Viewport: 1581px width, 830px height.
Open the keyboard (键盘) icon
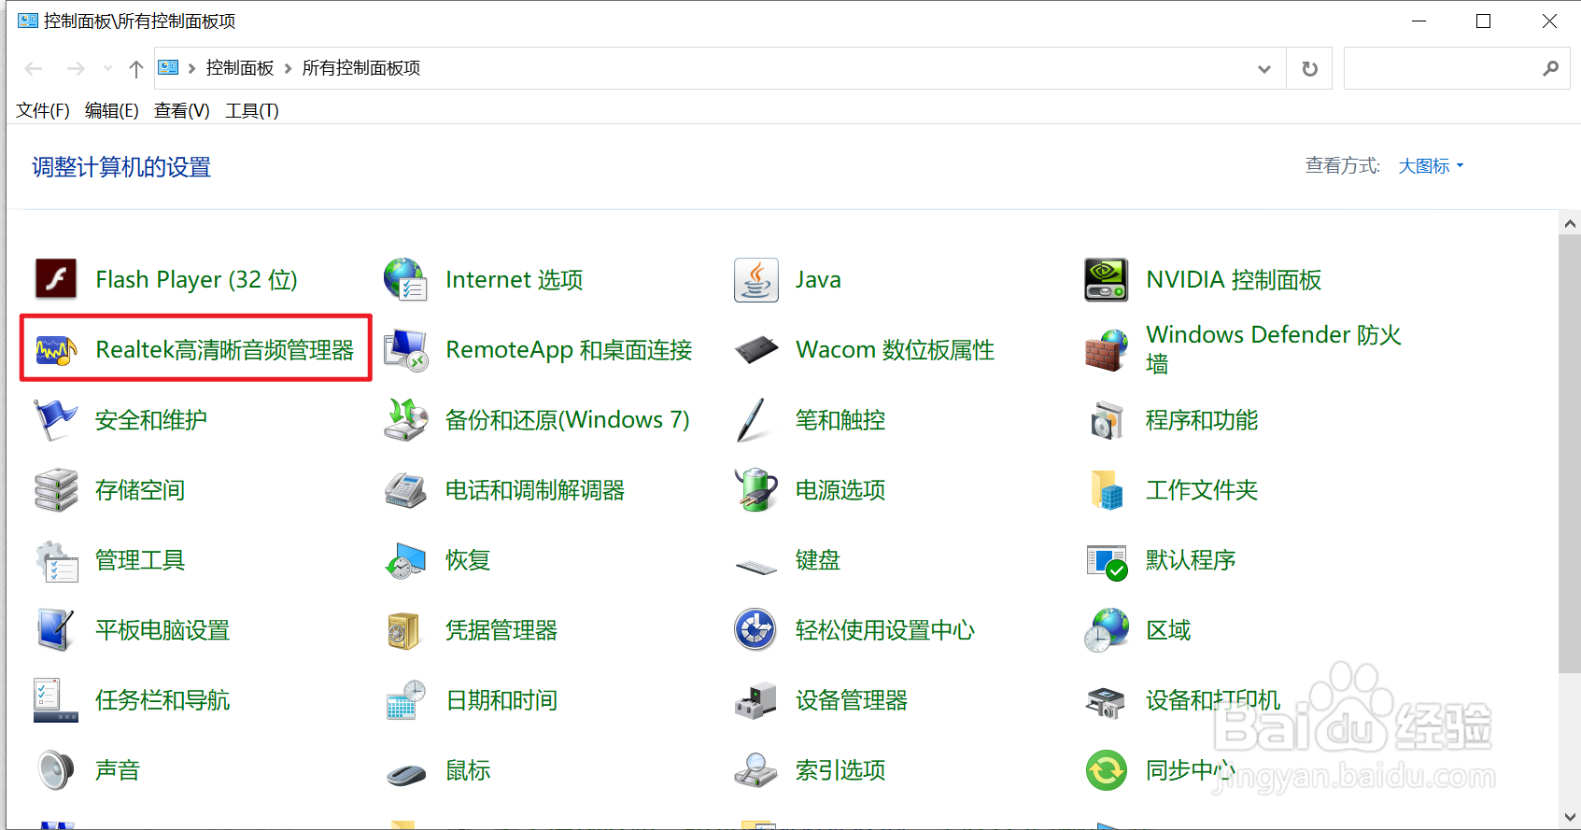(x=756, y=566)
